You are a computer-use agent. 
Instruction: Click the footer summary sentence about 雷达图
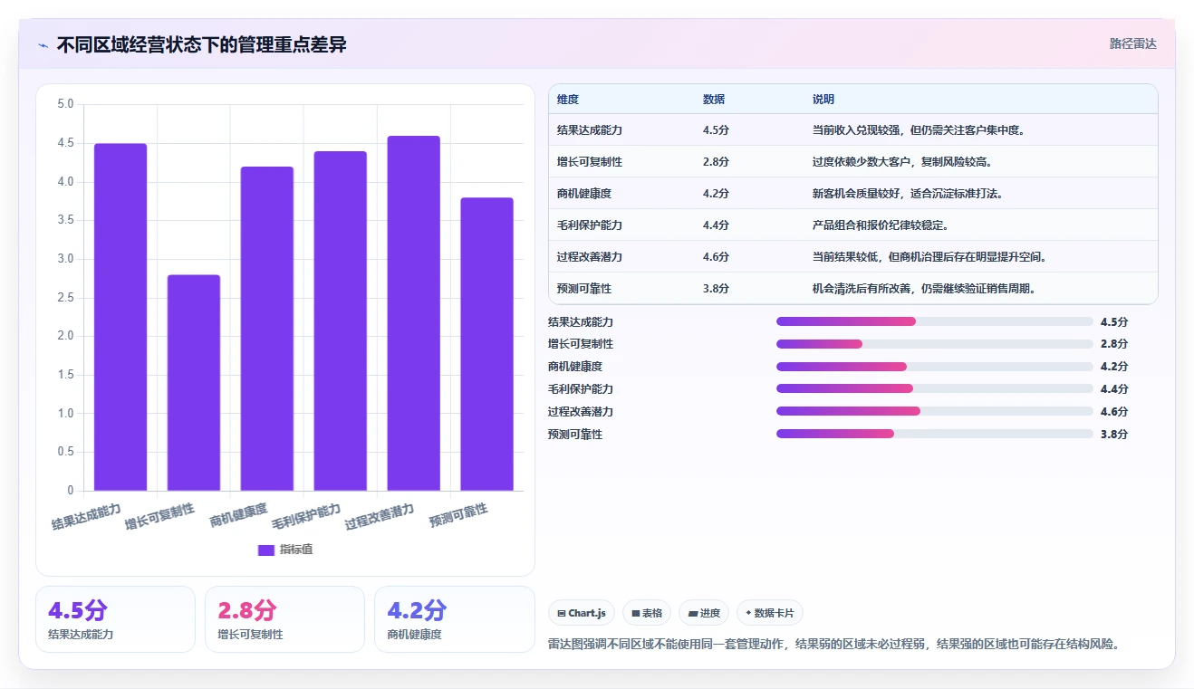click(834, 645)
